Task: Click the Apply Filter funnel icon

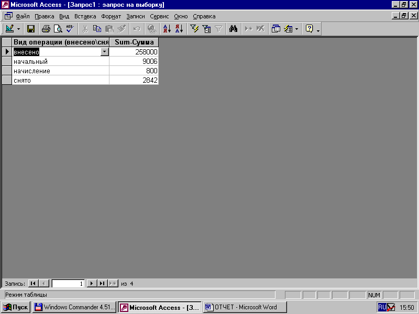Action: tap(218, 29)
